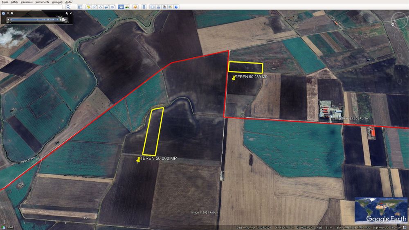Open time slider wrench options

(x=67, y=14)
